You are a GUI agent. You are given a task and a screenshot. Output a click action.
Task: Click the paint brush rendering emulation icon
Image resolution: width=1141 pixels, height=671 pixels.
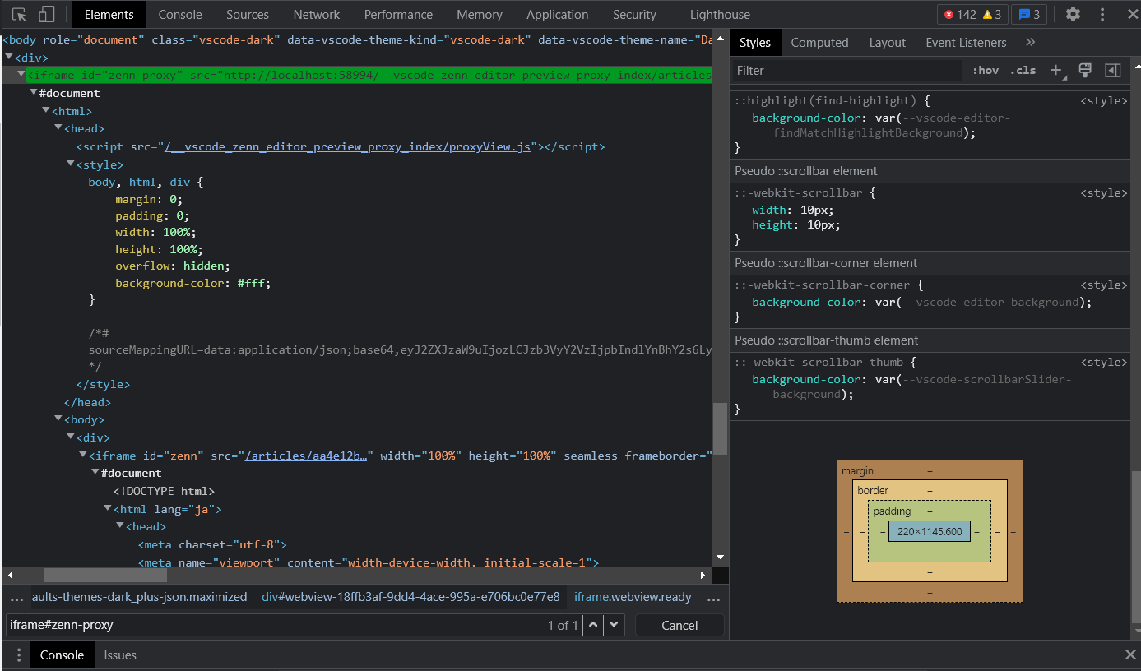tap(1084, 70)
